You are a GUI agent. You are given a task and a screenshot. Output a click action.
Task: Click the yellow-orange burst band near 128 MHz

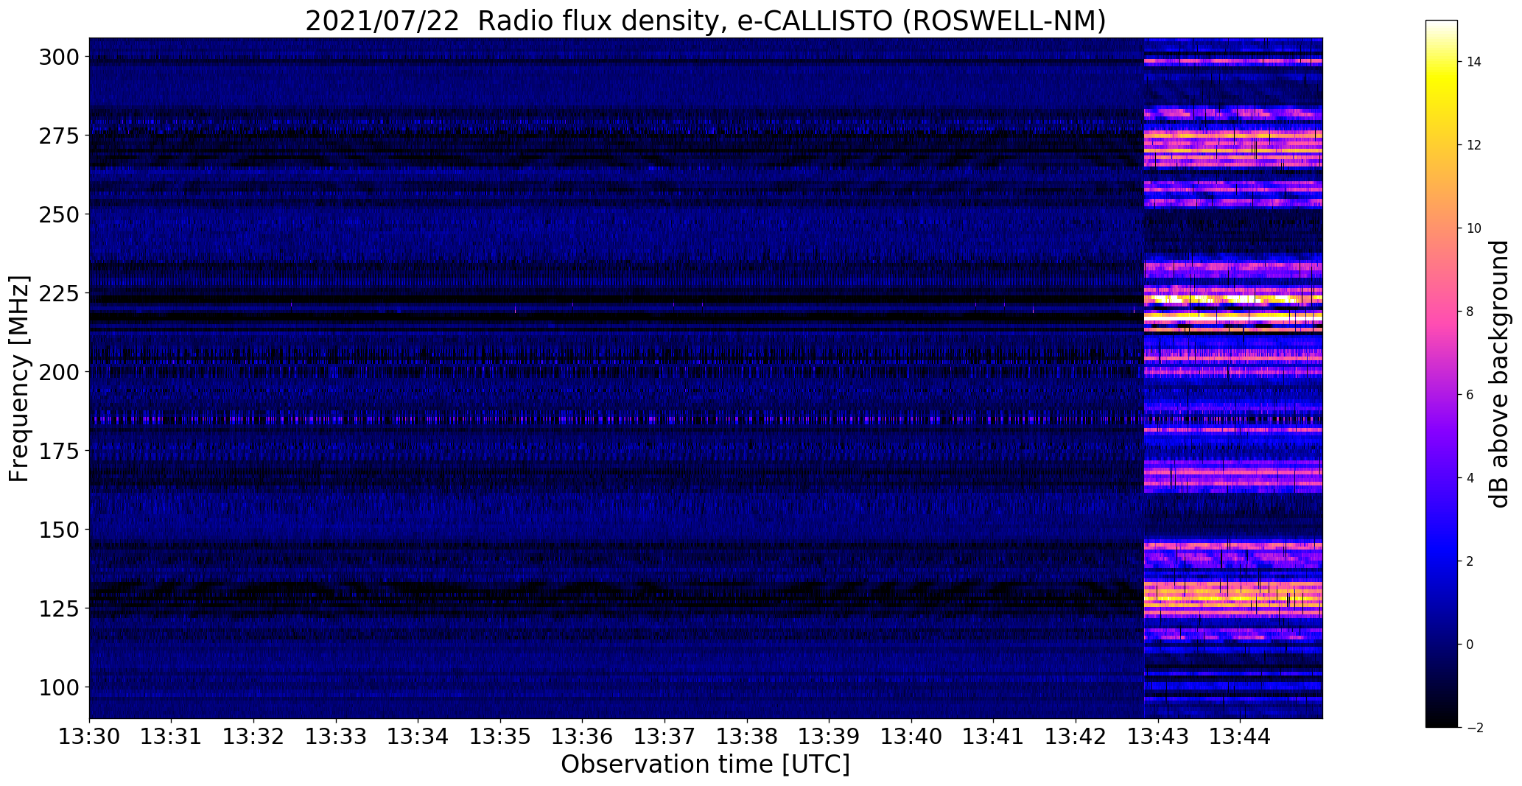click(1233, 598)
